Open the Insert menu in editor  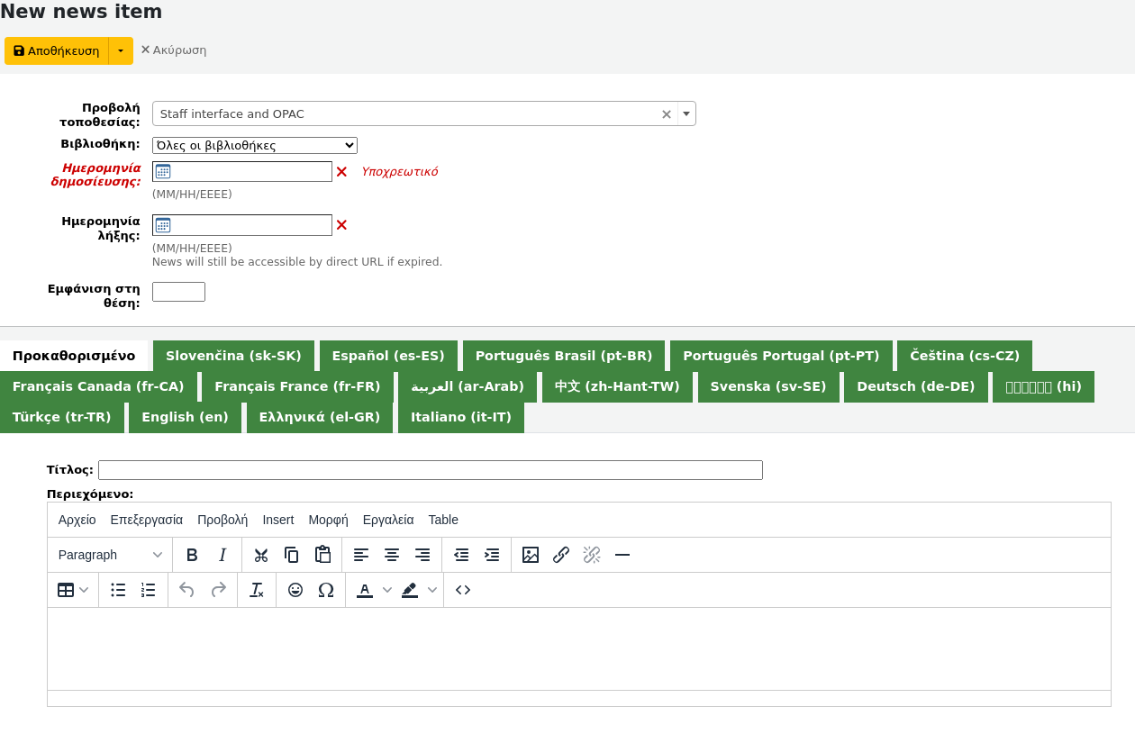[x=277, y=520]
